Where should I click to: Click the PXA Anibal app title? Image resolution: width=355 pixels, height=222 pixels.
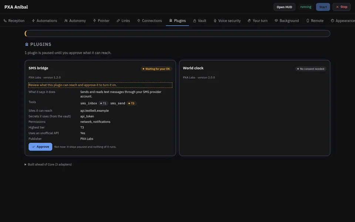click(16, 7)
